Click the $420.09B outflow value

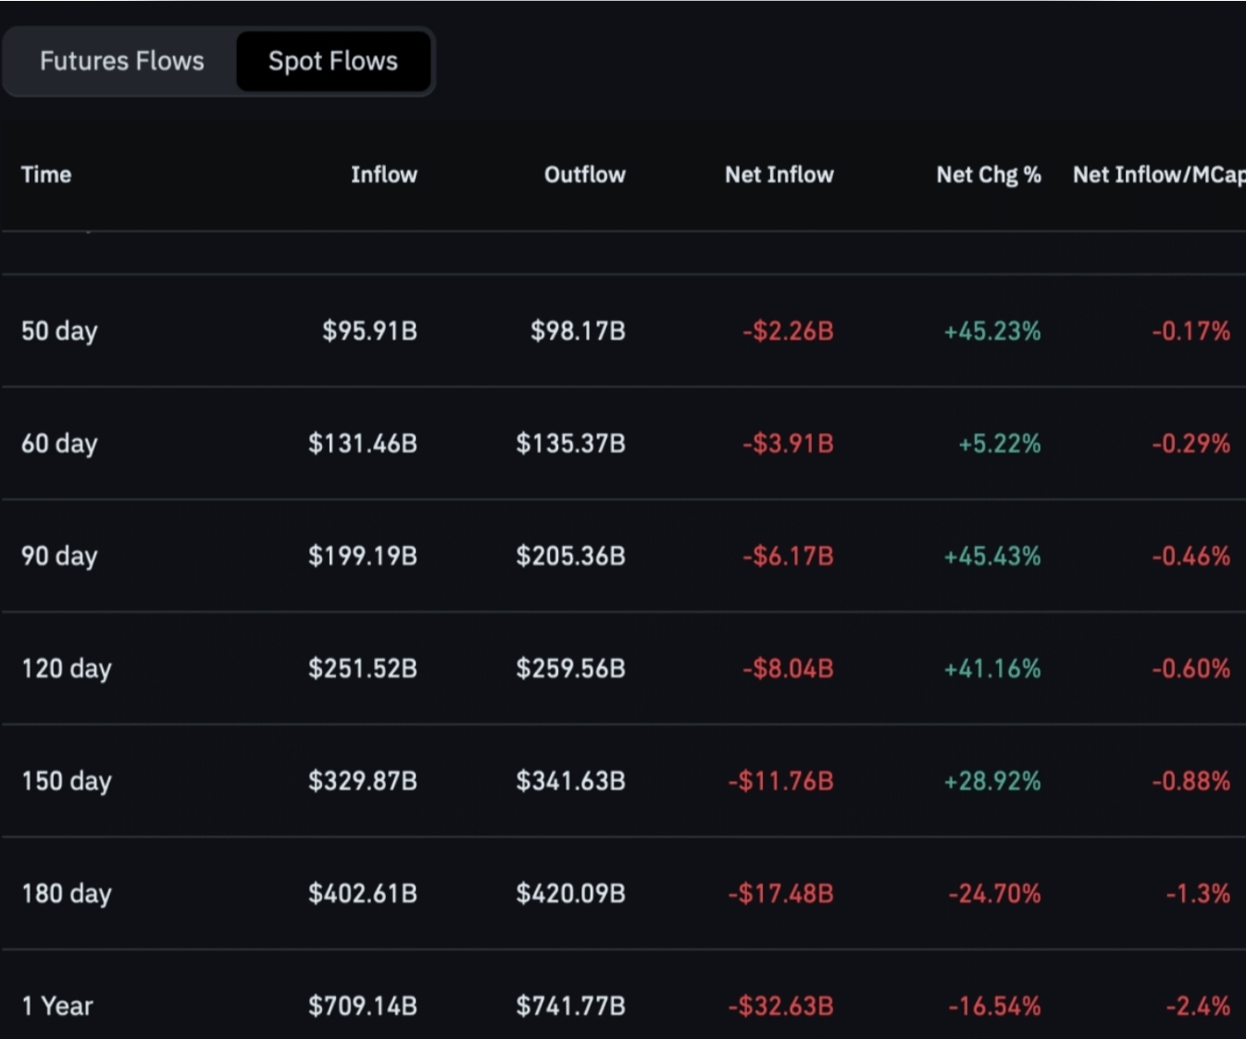point(570,894)
